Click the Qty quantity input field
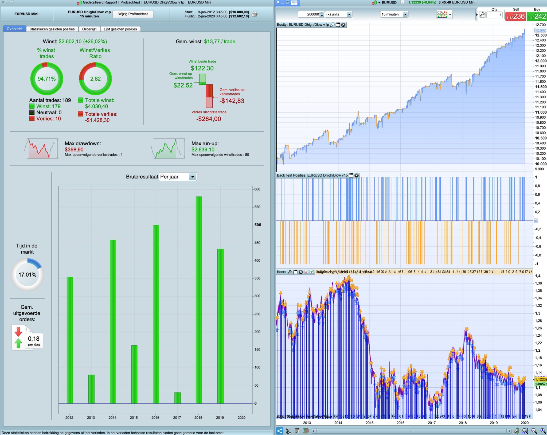Screen dimensions: 547x435 coord(494,15)
